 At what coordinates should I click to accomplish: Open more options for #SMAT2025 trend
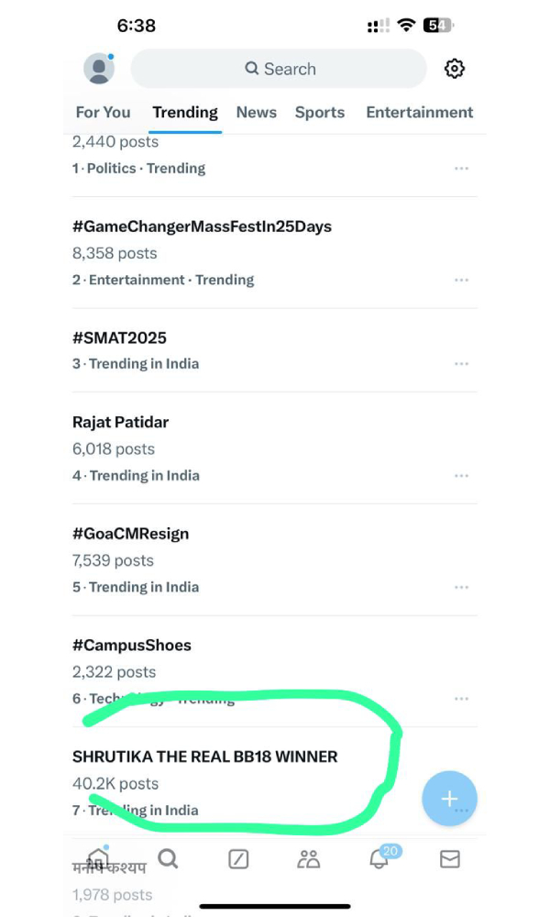click(x=461, y=364)
